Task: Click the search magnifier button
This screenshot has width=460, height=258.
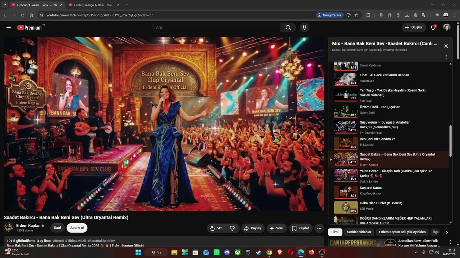Action: click(x=288, y=28)
